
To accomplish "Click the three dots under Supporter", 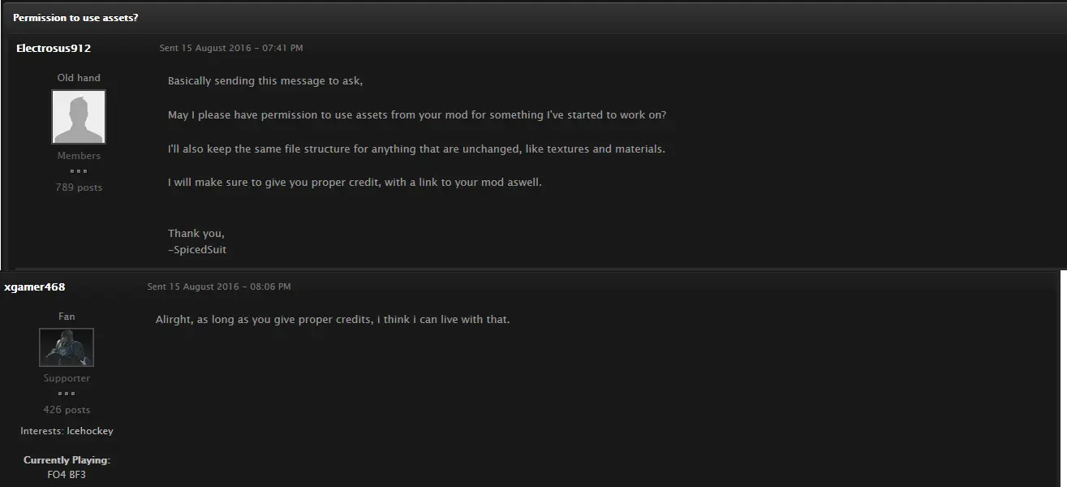I will coord(67,394).
